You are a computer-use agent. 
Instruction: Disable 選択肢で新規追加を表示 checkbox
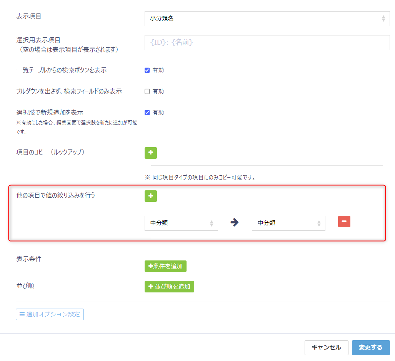pos(147,112)
